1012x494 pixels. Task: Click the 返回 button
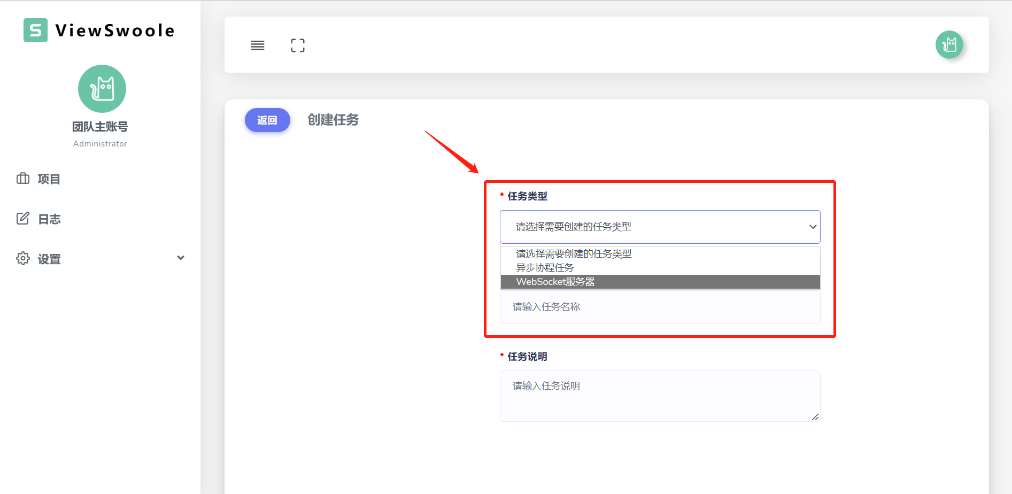click(x=267, y=120)
